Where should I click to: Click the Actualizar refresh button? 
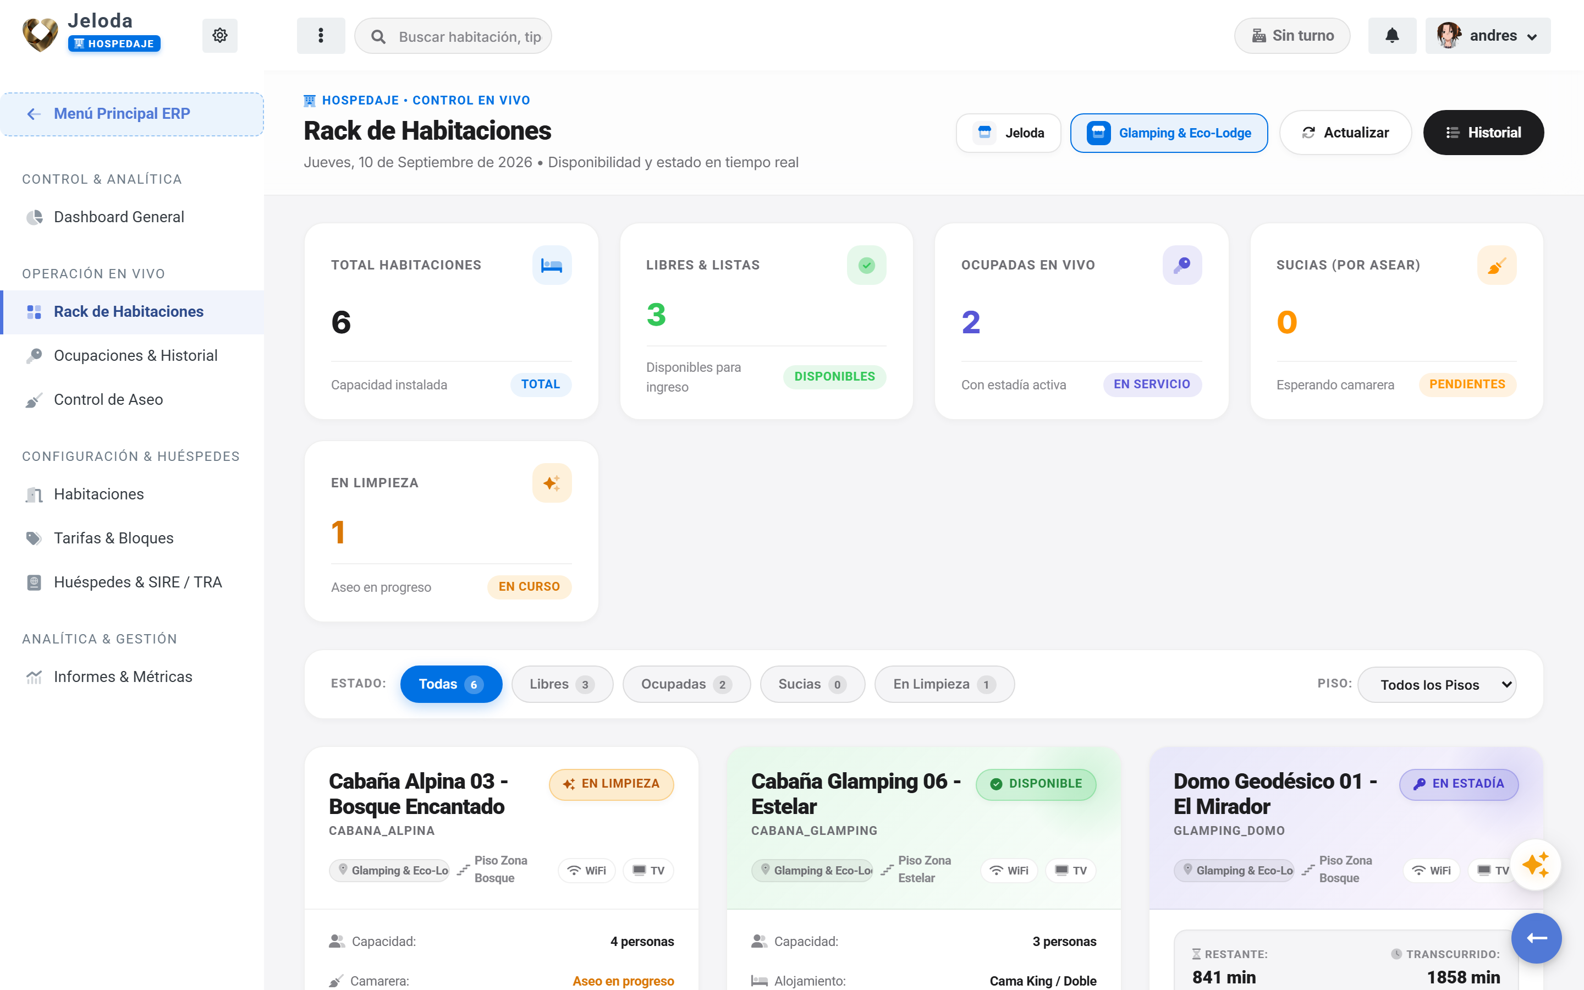click(x=1345, y=133)
